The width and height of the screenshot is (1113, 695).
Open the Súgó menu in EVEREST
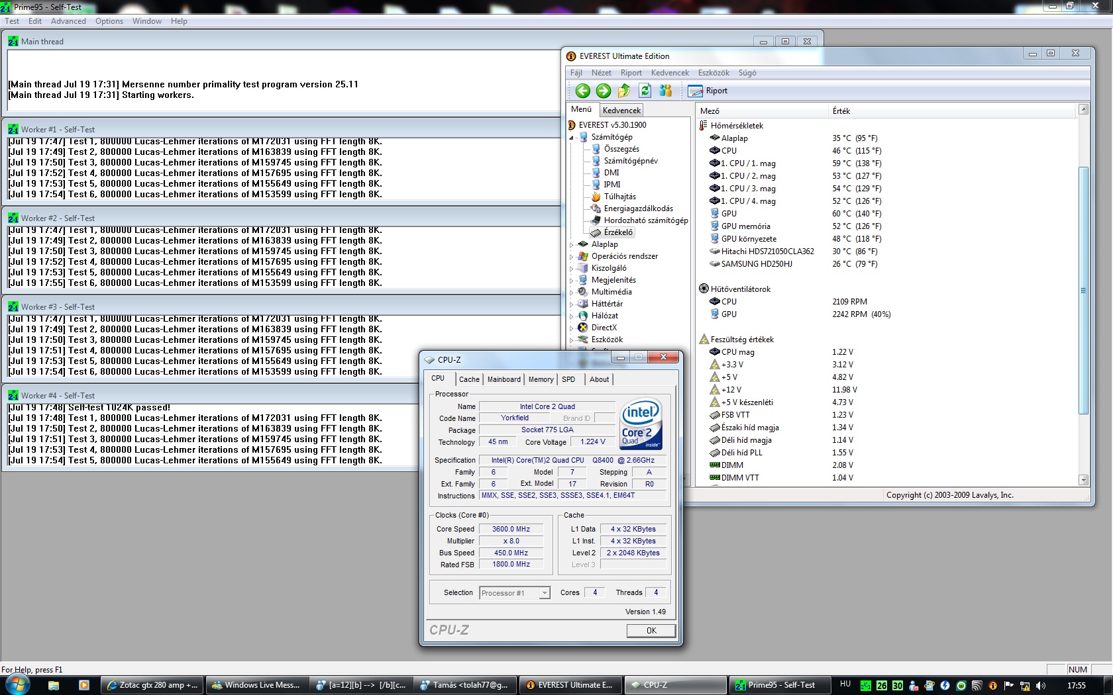pos(747,73)
